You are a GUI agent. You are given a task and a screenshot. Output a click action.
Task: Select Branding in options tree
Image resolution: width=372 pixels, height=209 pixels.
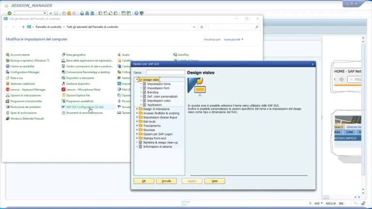pyautogui.click(x=153, y=92)
